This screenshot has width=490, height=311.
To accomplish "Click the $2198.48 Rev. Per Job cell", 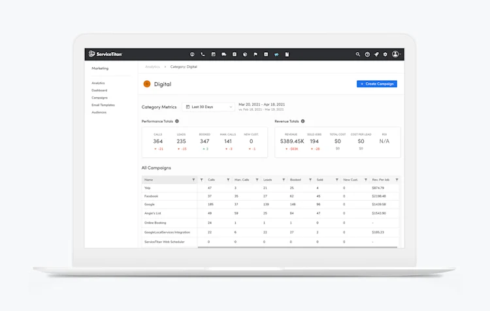I will (x=379, y=196).
